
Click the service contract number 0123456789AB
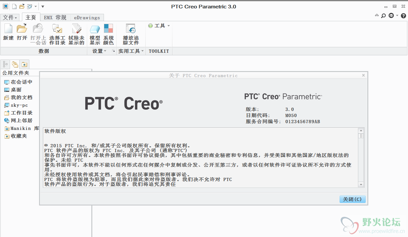[303, 122]
